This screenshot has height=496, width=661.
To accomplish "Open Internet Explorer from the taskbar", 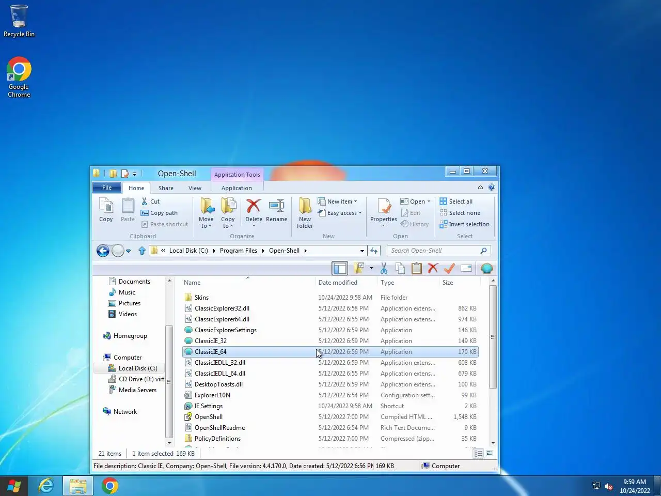I will 46,486.
